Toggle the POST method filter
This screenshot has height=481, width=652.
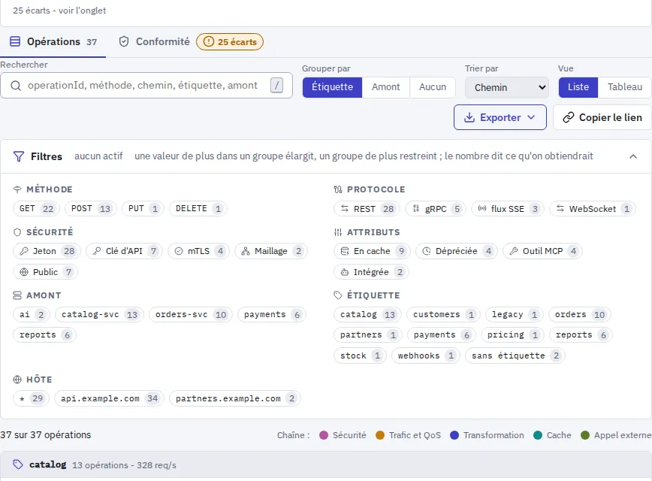click(x=91, y=208)
